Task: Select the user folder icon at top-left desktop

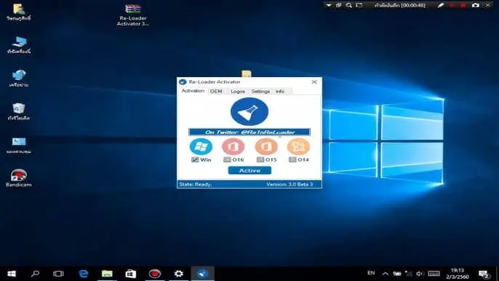Action: [x=18, y=12]
